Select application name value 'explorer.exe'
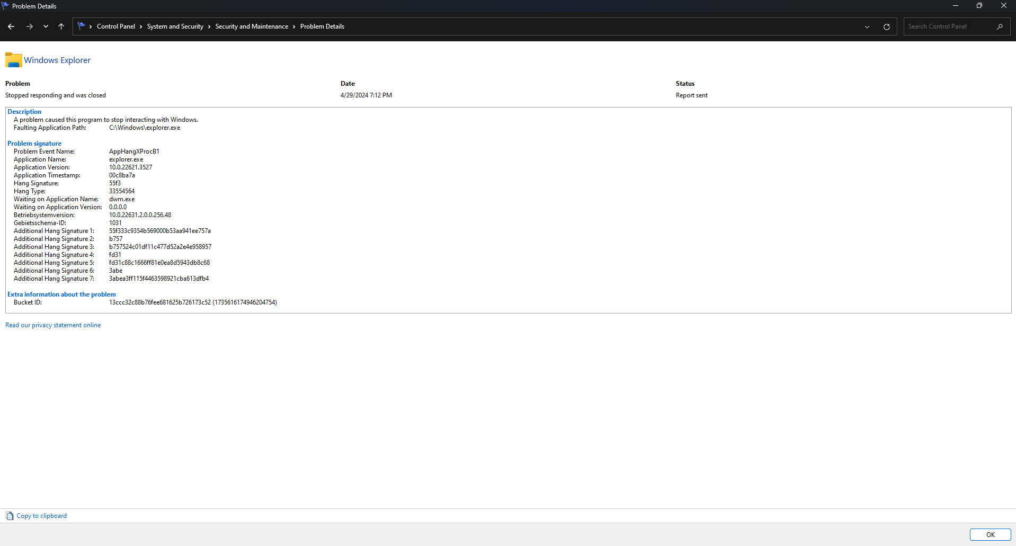The width and height of the screenshot is (1016, 546). 126,159
